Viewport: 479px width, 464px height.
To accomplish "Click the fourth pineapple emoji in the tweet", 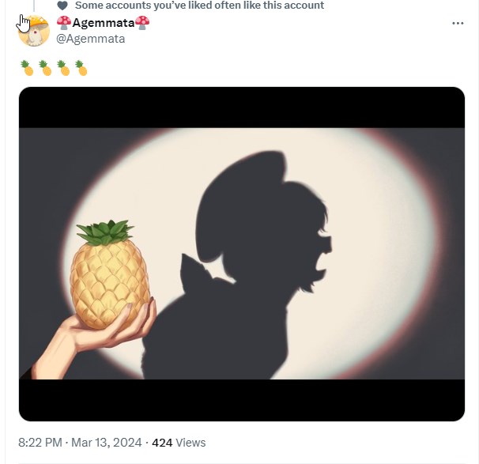I will (81, 68).
